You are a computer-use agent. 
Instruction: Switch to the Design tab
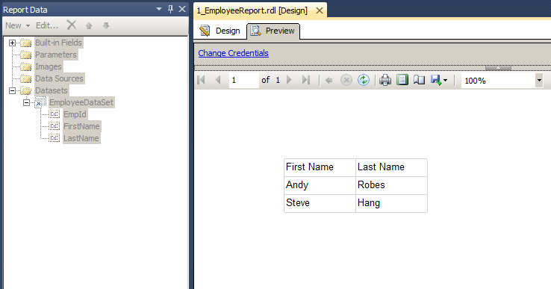pos(220,31)
